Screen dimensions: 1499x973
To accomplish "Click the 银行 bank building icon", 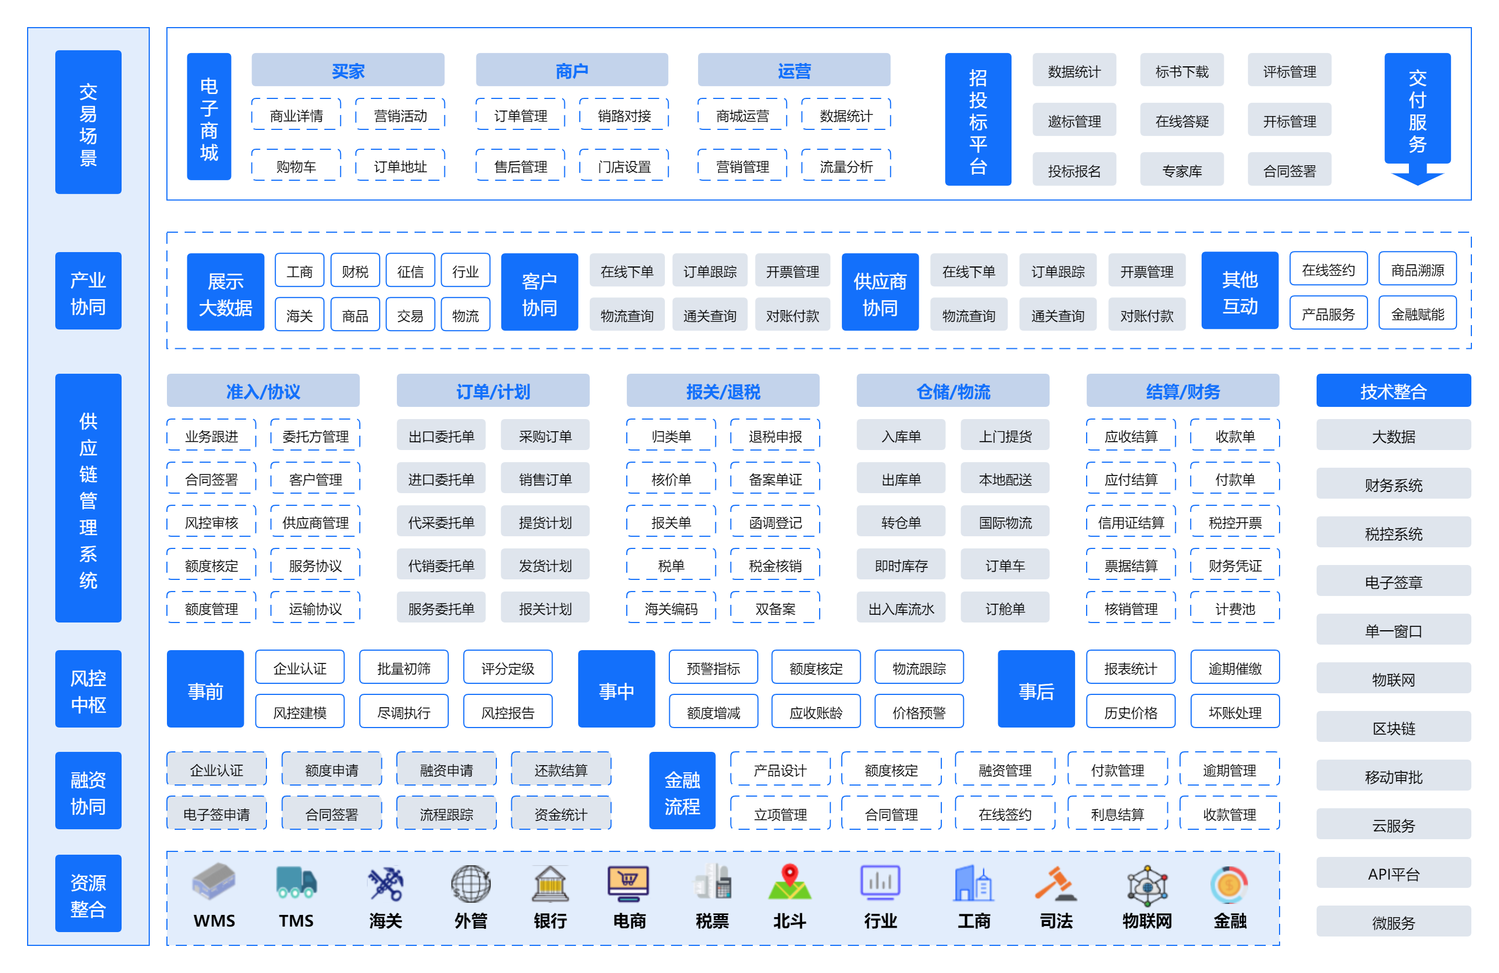I will tap(550, 883).
